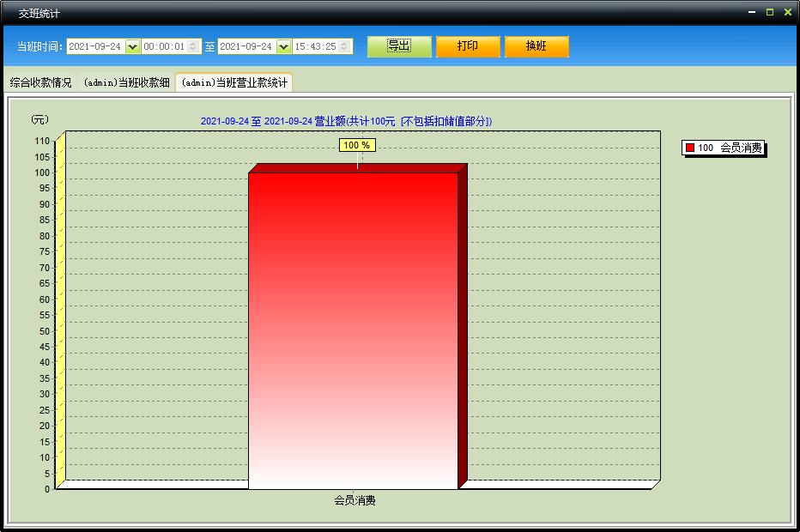This screenshot has width=800, height=532.
Task: Switch to the 综合收款情况 tab
Action: pyautogui.click(x=40, y=82)
